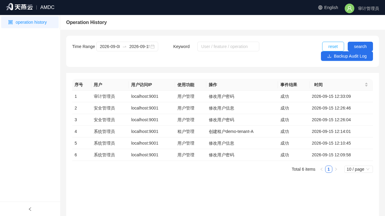Select operation history in sidebar

[x=30, y=22]
